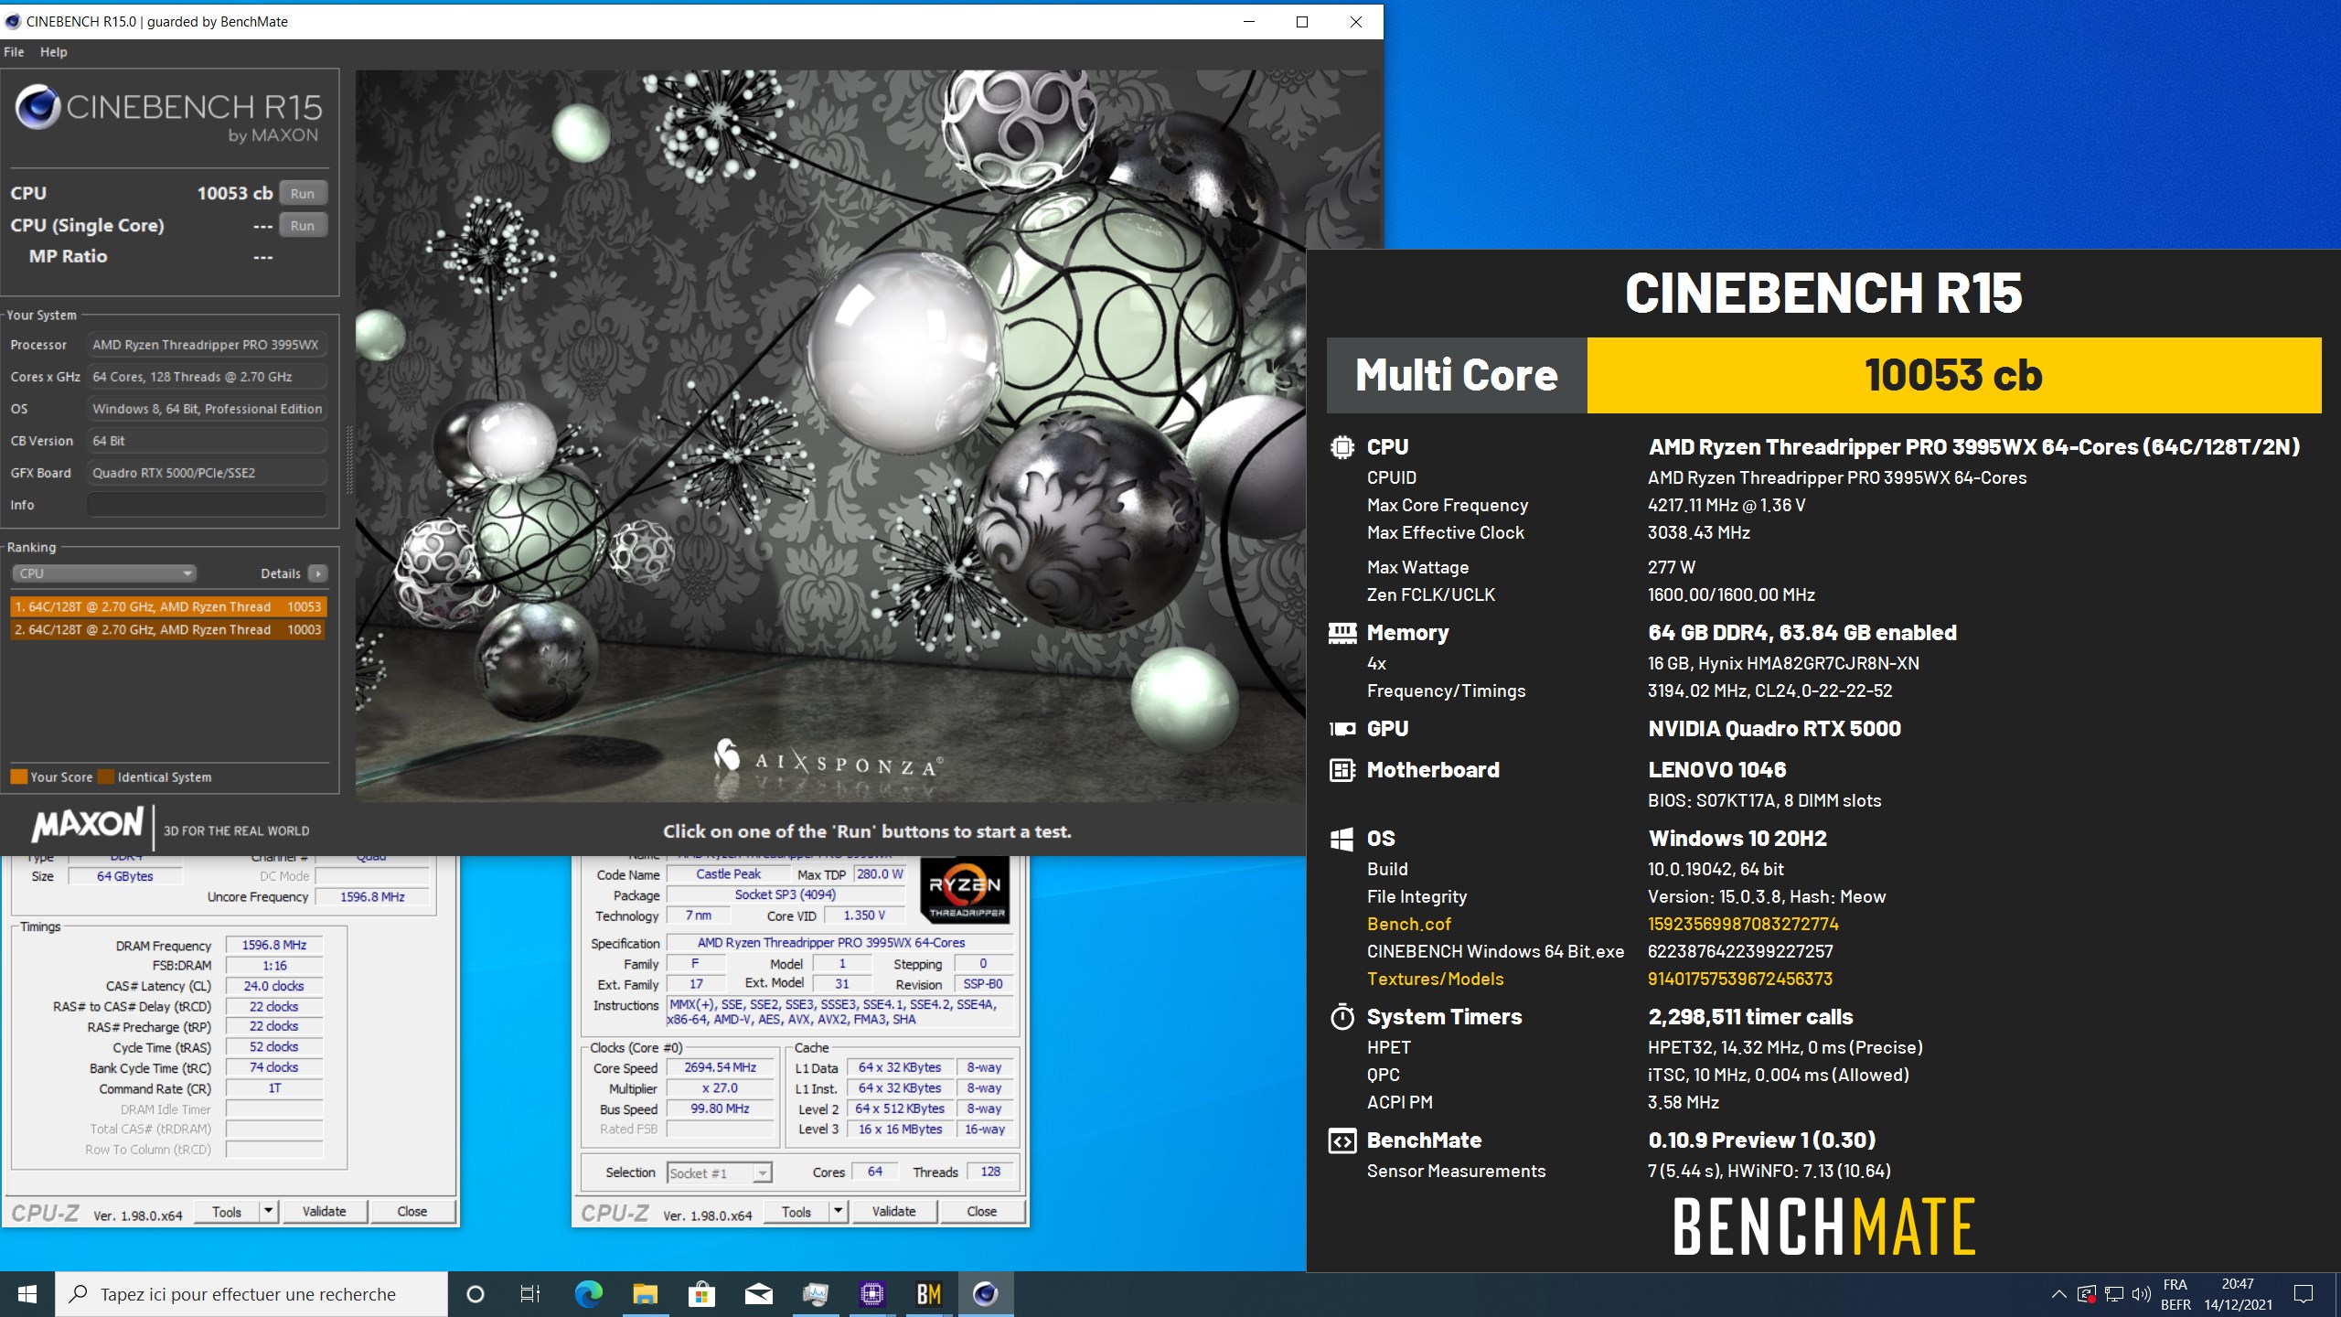Open Tools dropdown arrow in right CPU-Z window
Viewport: 2341px width, 1317px height.
pos(838,1212)
